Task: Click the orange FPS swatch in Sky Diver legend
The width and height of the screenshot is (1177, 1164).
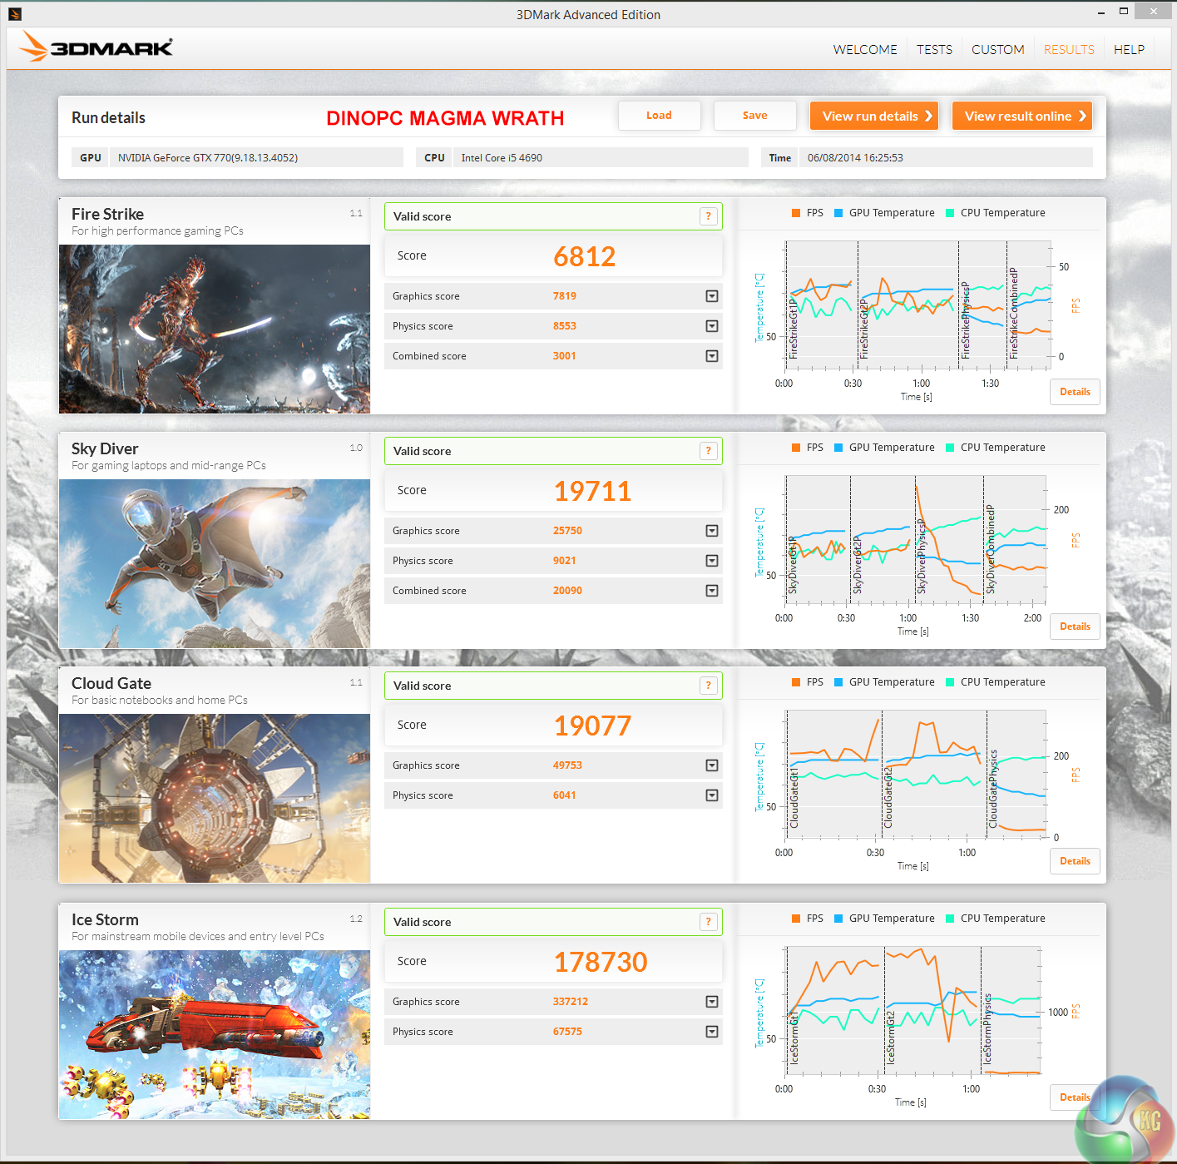Action: point(796,448)
